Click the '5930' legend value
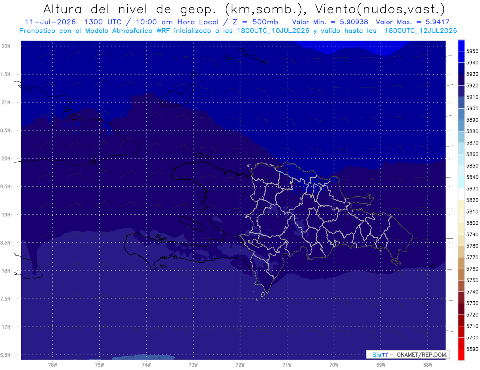 (472, 74)
